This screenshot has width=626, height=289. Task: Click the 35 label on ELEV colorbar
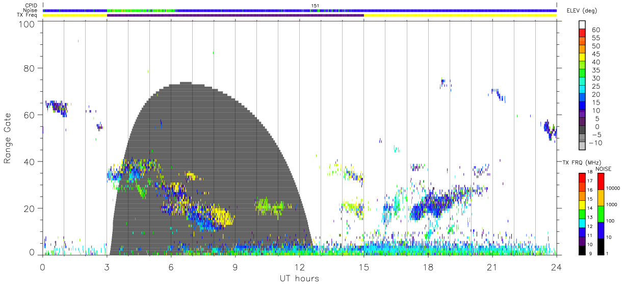coord(595,70)
